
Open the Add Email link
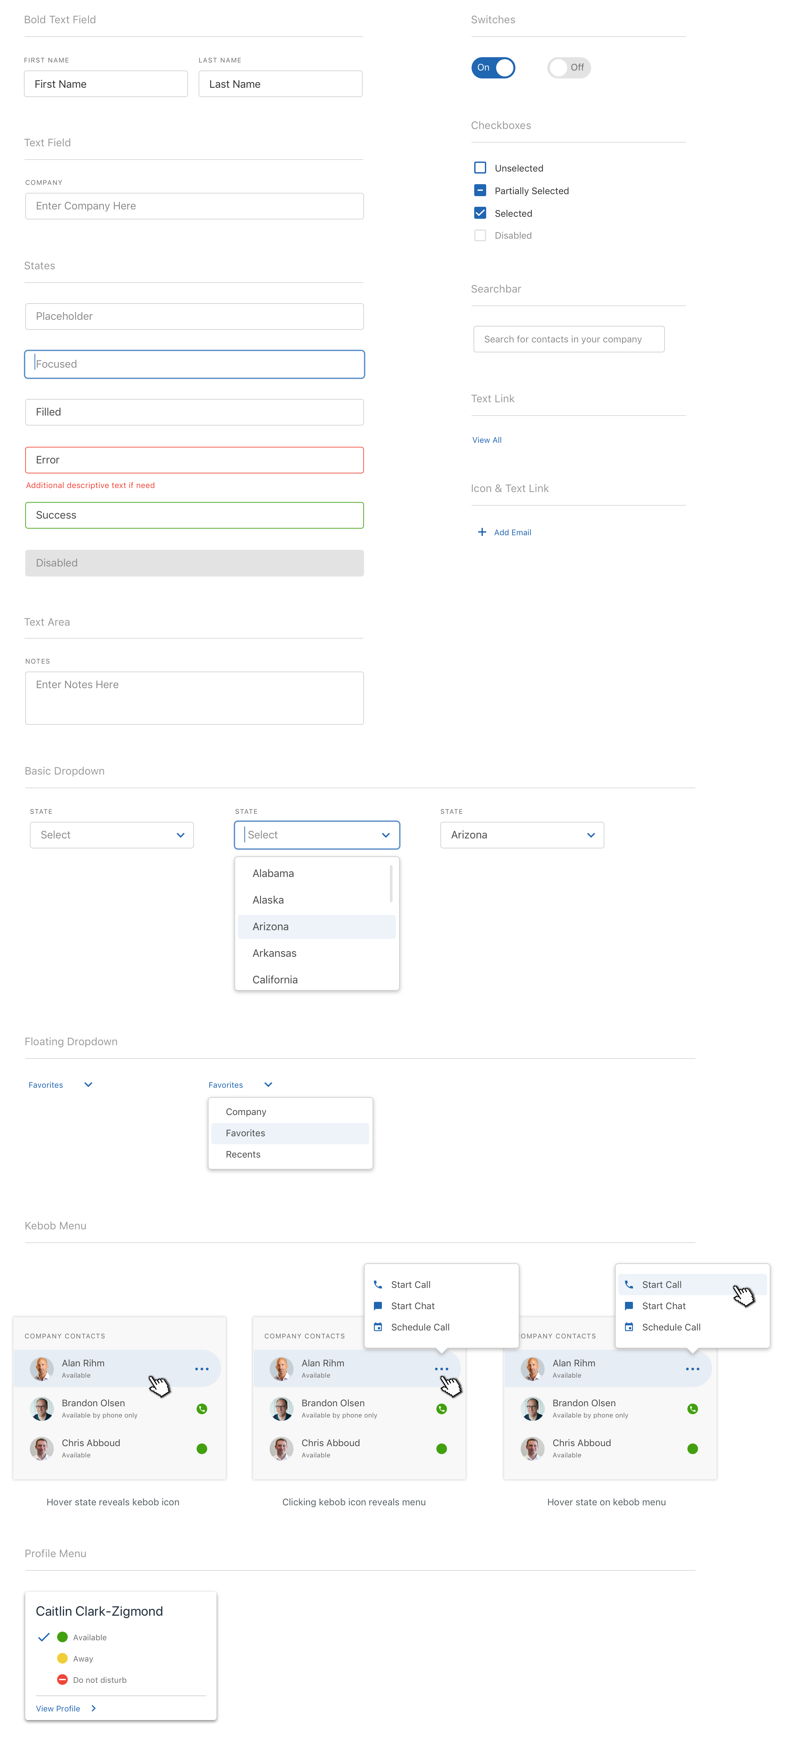click(x=513, y=533)
